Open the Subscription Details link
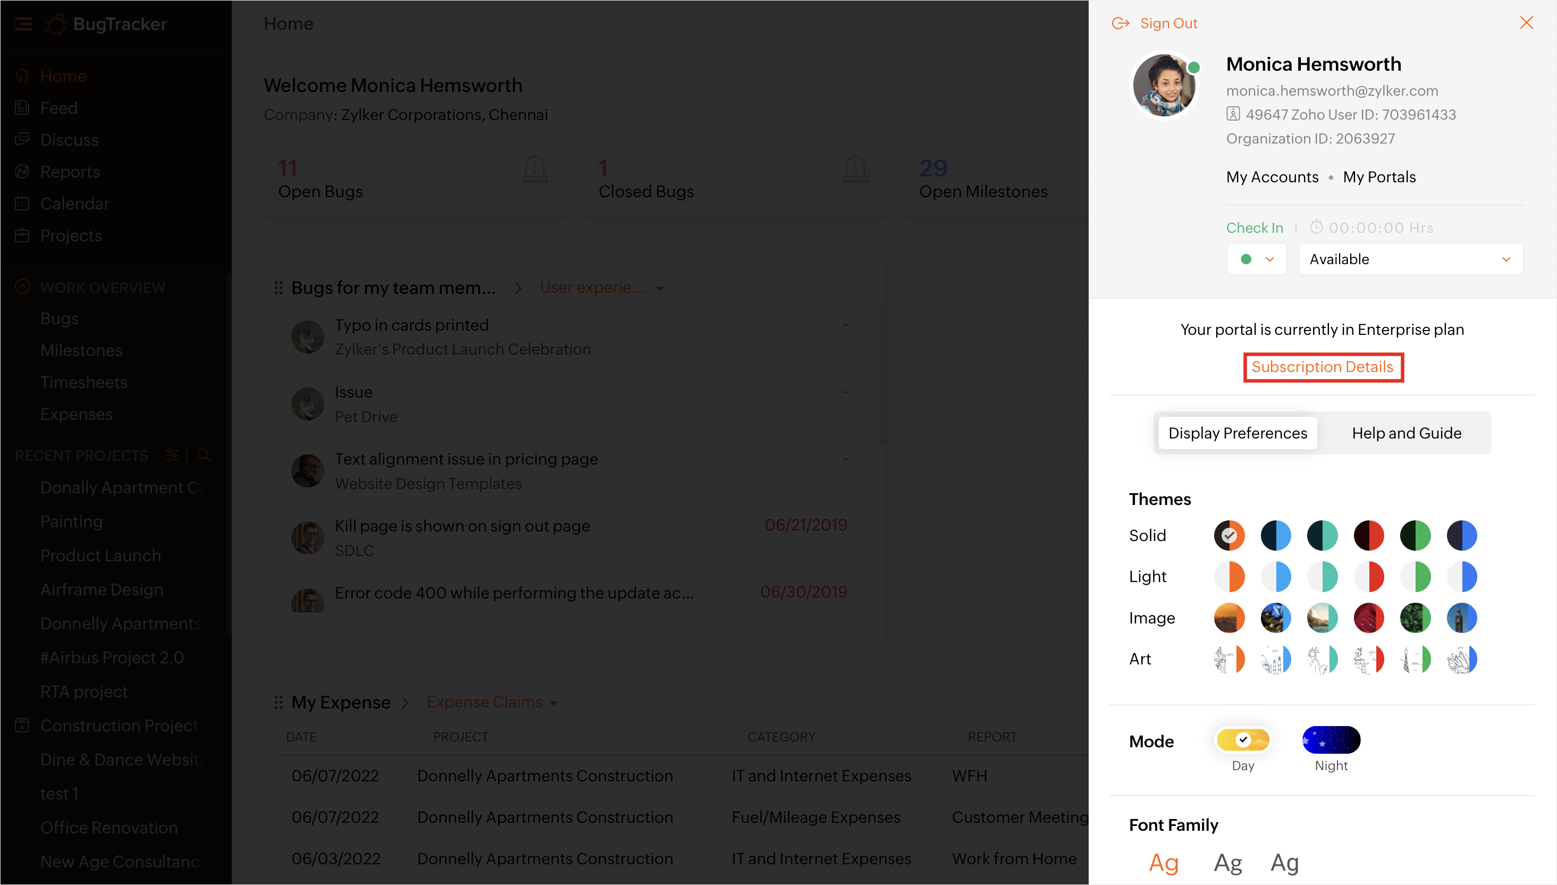Screen dimensions: 1557x885 (1323, 367)
